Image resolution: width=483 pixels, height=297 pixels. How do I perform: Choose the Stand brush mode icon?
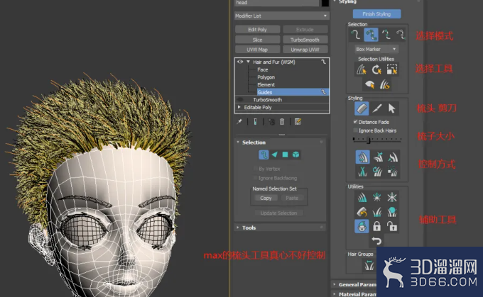tap(378, 157)
